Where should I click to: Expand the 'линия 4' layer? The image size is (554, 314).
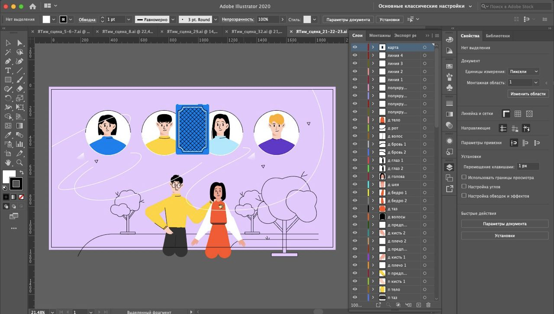pos(373,55)
